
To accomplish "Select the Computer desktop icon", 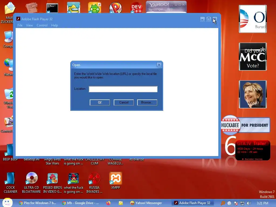I will (8, 39).
